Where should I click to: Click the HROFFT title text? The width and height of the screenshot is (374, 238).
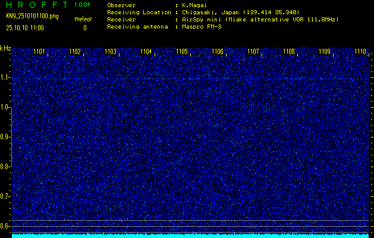tap(34, 5)
